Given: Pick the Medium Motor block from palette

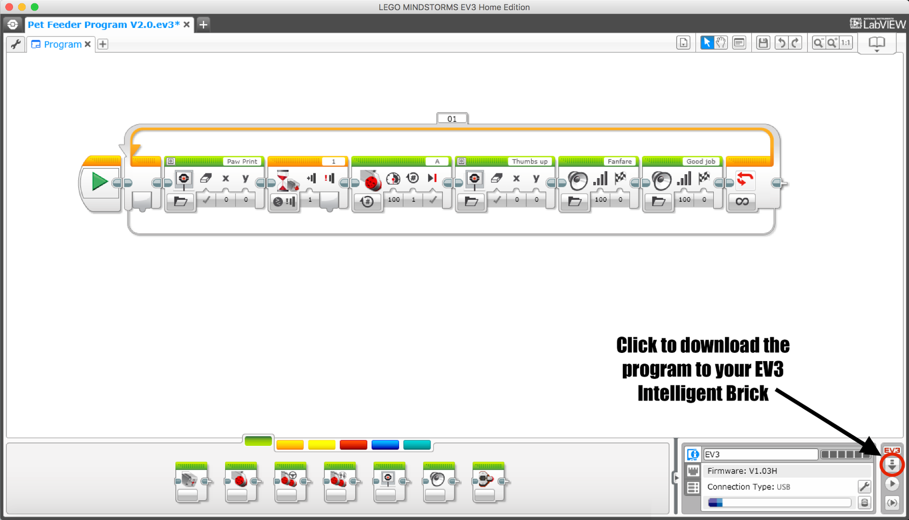Looking at the screenshot, I should (192, 482).
